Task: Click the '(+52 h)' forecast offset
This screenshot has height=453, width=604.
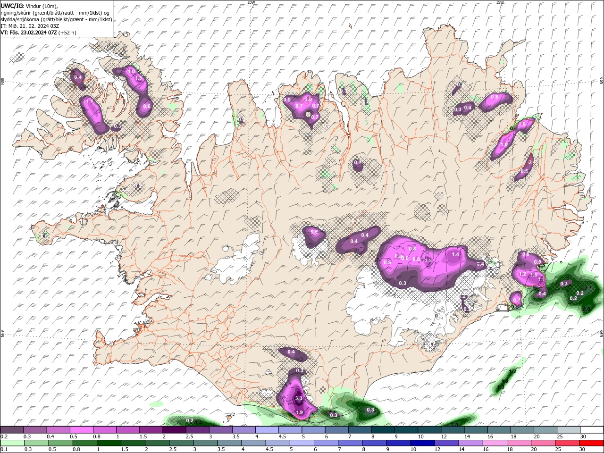Action: coord(67,33)
